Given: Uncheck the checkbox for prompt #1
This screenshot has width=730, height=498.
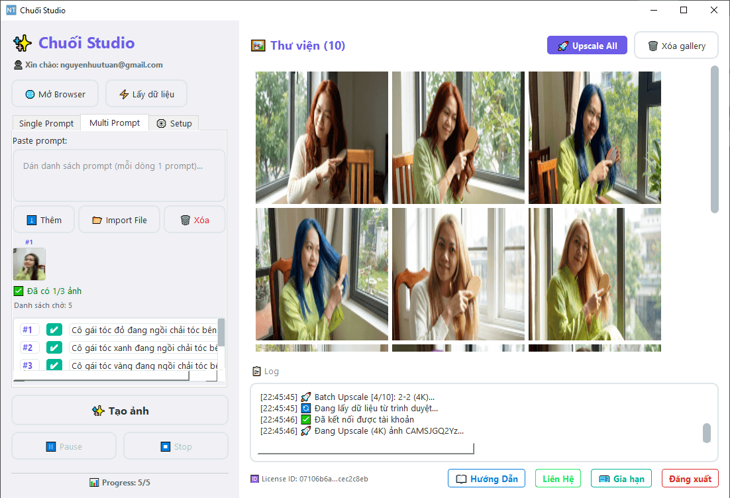Looking at the screenshot, I should (54, 329).
